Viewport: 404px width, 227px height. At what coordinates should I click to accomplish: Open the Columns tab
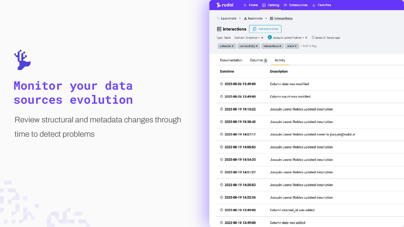click(259, 60)
